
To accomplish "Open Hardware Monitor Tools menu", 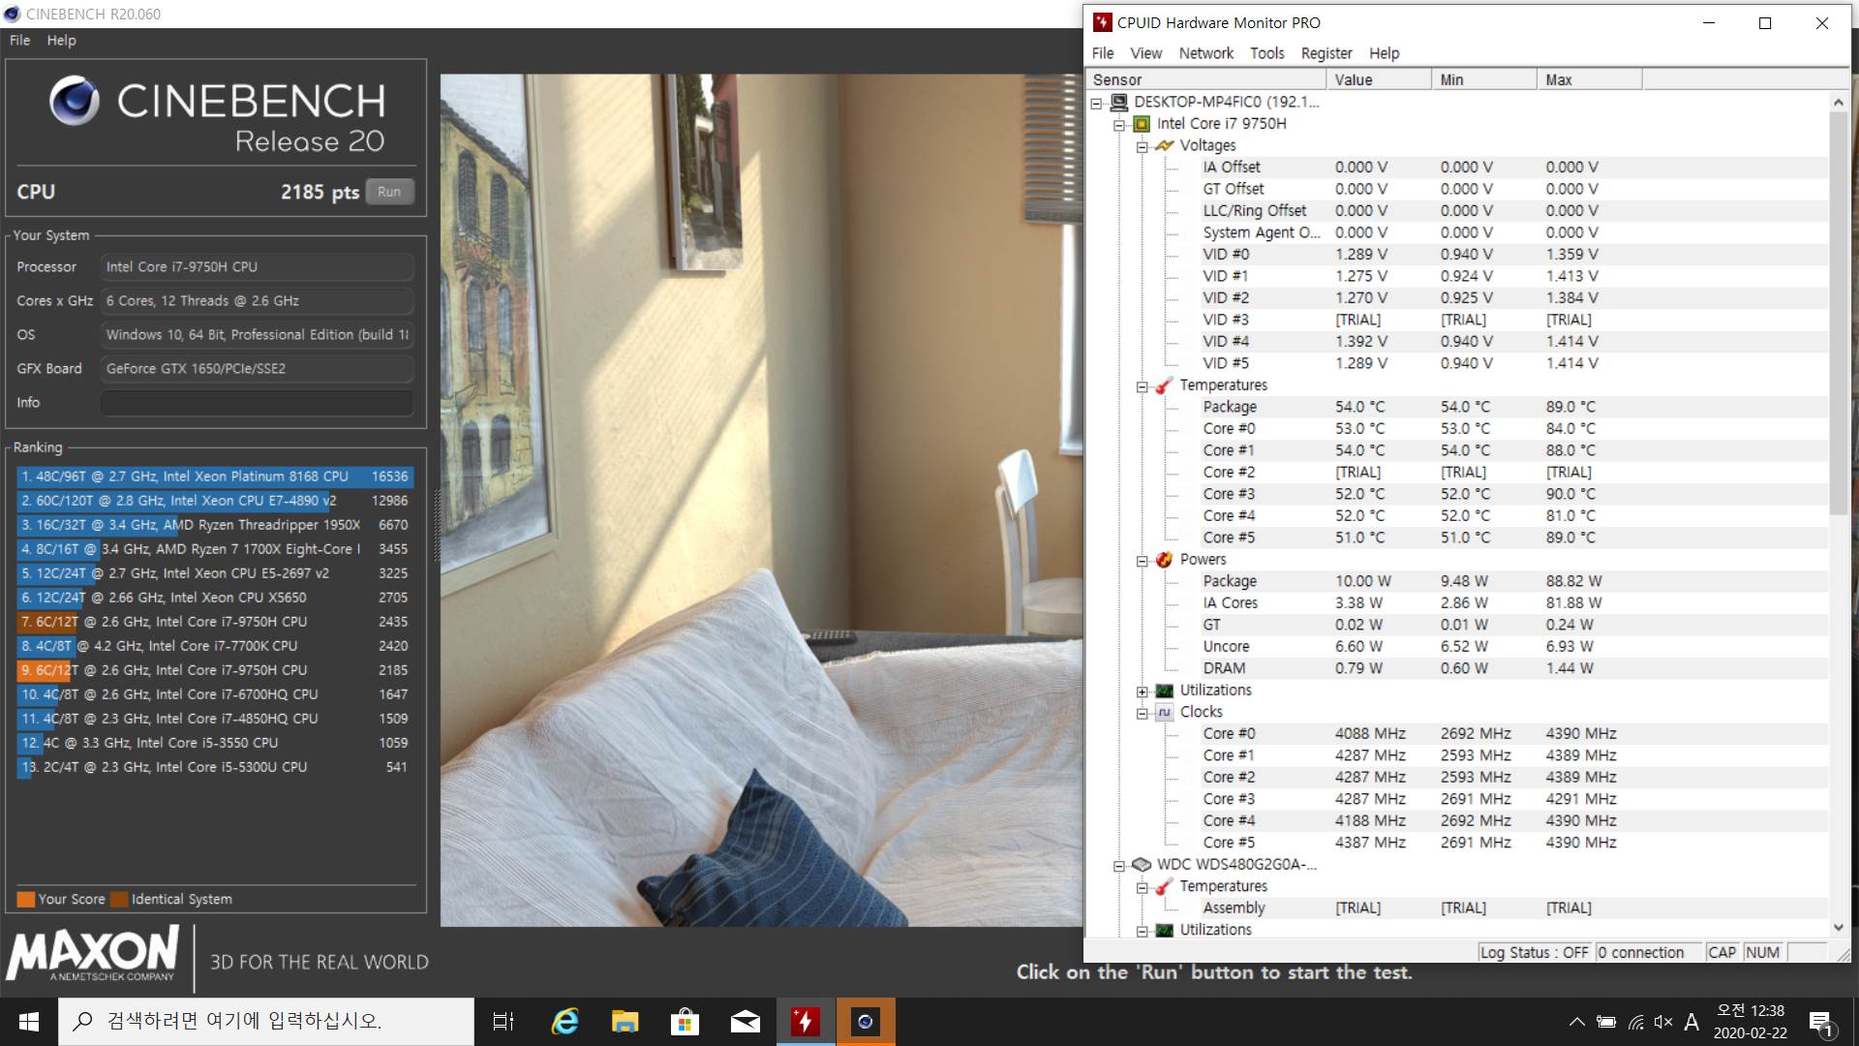I will (1266, 53).
